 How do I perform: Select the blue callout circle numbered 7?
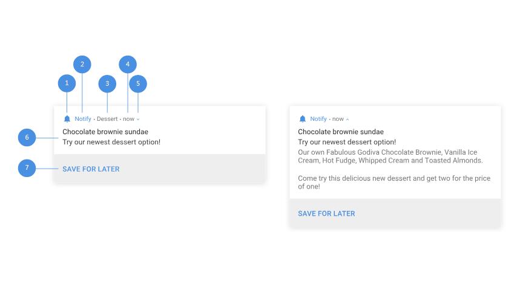pyautogui.click(x=27, y=168)
